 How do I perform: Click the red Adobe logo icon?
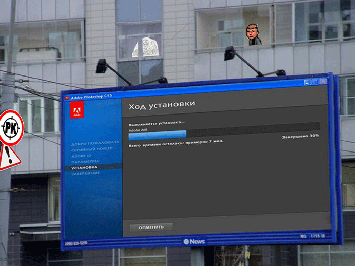[x=77, y=110]
